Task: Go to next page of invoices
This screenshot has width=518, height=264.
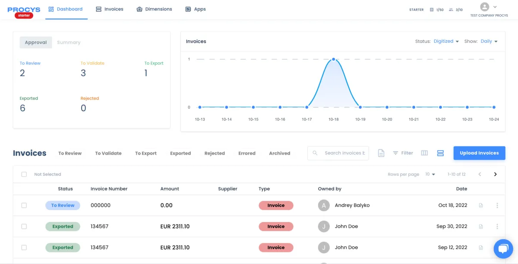Action: pos(495,175)
